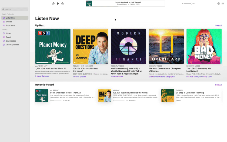Click the '15 min left' progress bar
Image resolution: width=227 pixels, height=142 pixels.
pos(56,100)
